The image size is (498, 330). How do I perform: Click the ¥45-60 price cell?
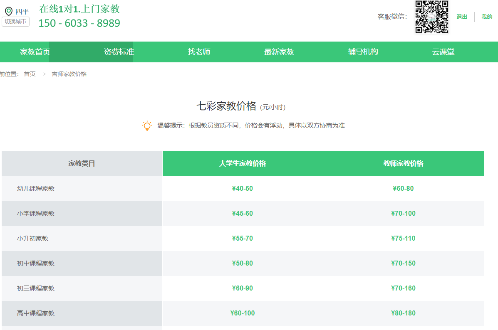click(x=242, y=214)
